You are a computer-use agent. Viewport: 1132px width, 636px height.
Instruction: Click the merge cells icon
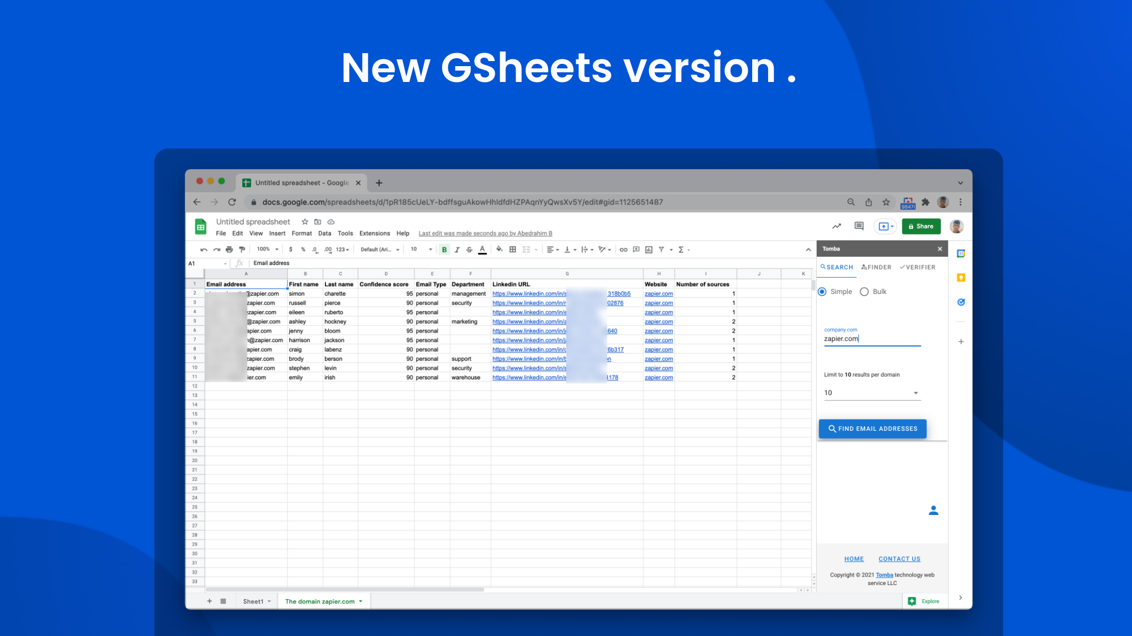526,249
